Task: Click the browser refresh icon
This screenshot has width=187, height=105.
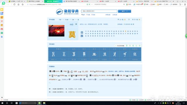Action: pos(14,4)
